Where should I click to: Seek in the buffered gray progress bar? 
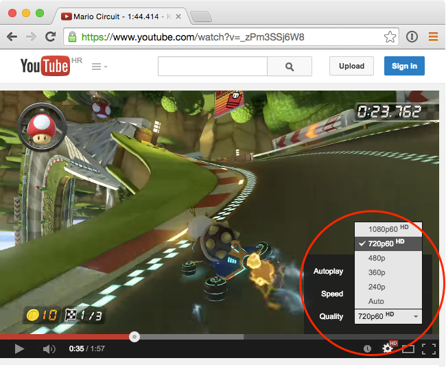(191, 337)
